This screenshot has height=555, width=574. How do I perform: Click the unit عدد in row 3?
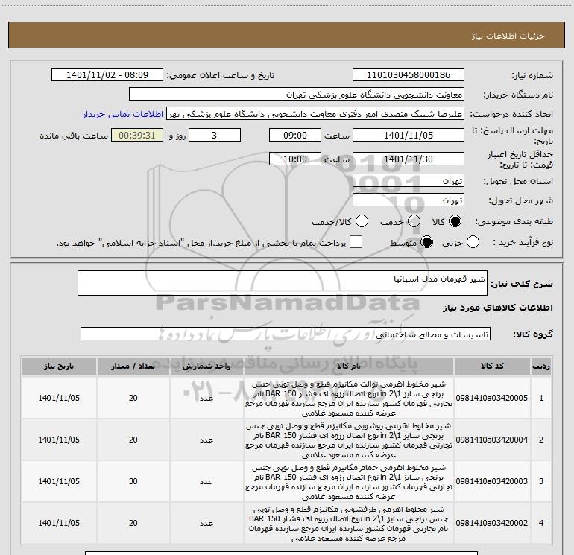click(x=206, y=481)
